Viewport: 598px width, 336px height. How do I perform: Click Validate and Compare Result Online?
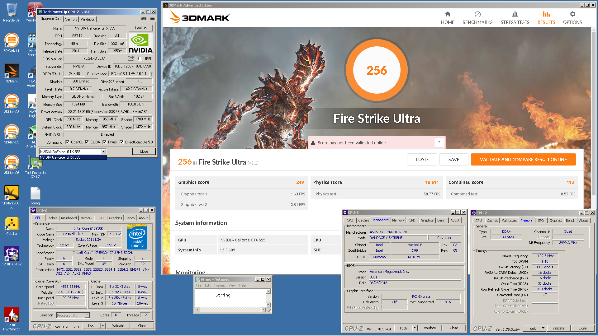pyautogui.click(x=523, y=159)
